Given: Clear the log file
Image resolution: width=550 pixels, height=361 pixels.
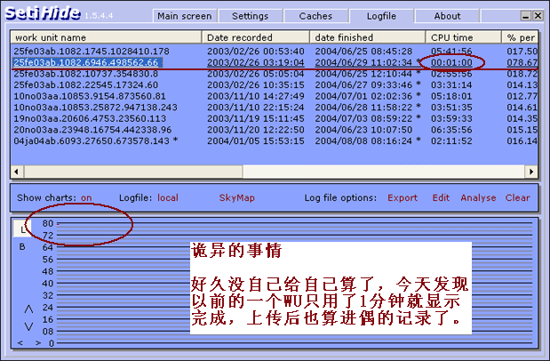Looking at the screenshot, I should [517, 197].
